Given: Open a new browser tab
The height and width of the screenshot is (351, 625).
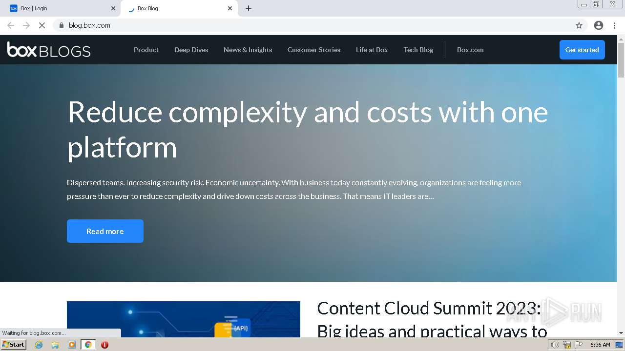Looking at the screenshot, I should (x=249, y=8).
